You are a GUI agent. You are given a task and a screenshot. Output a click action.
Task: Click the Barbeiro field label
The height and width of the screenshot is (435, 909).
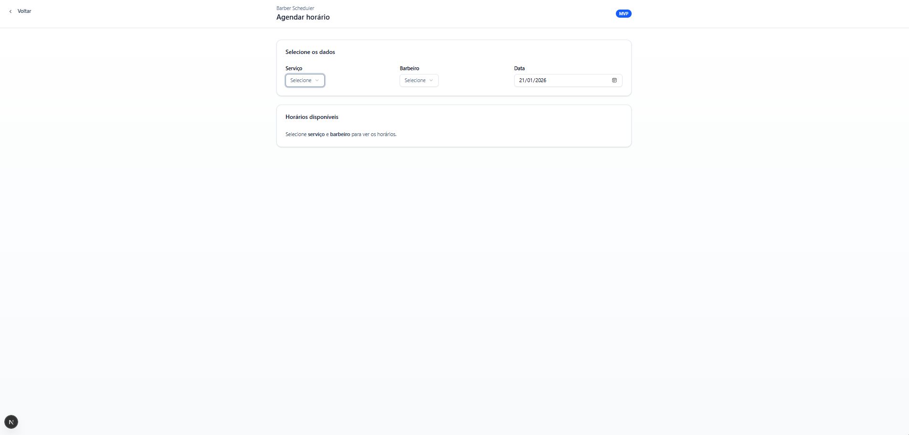click(409, 68)
